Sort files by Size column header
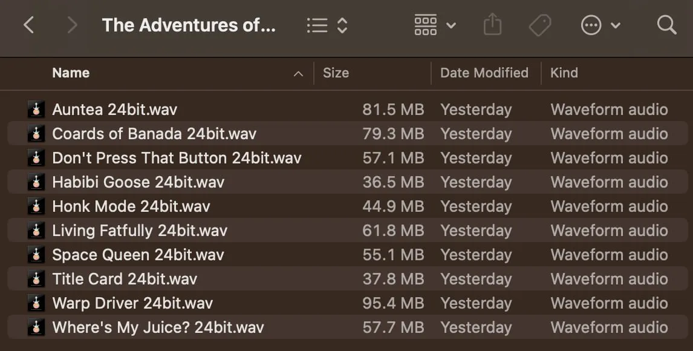This screenshot has height=351, width=693. click(x=336, y=73)
